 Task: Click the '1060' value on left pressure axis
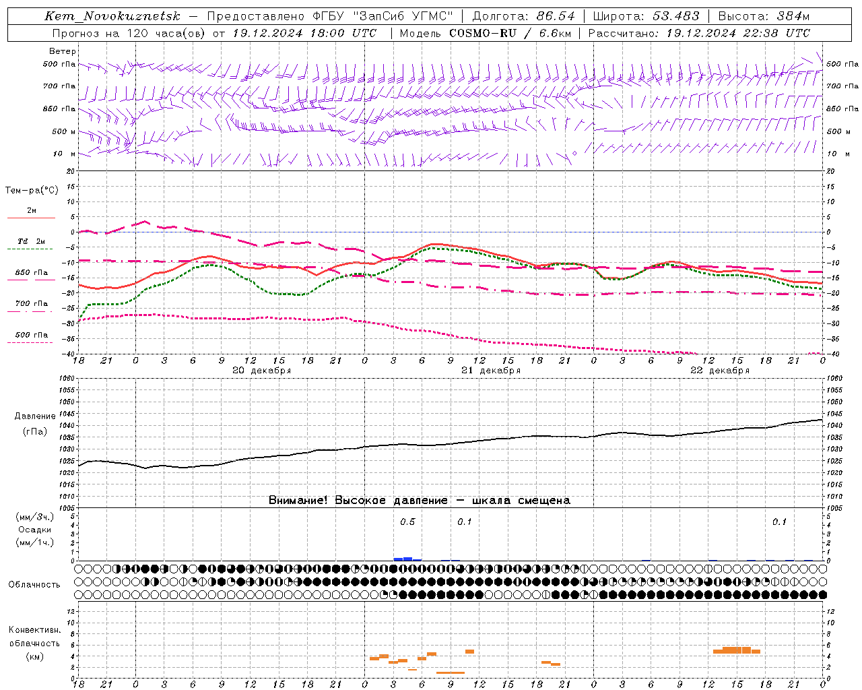pyautogui.click(x=67, y=379)
